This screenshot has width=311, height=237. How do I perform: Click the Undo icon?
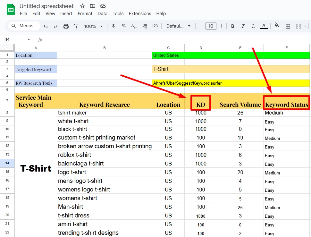(x=45, y=26)
